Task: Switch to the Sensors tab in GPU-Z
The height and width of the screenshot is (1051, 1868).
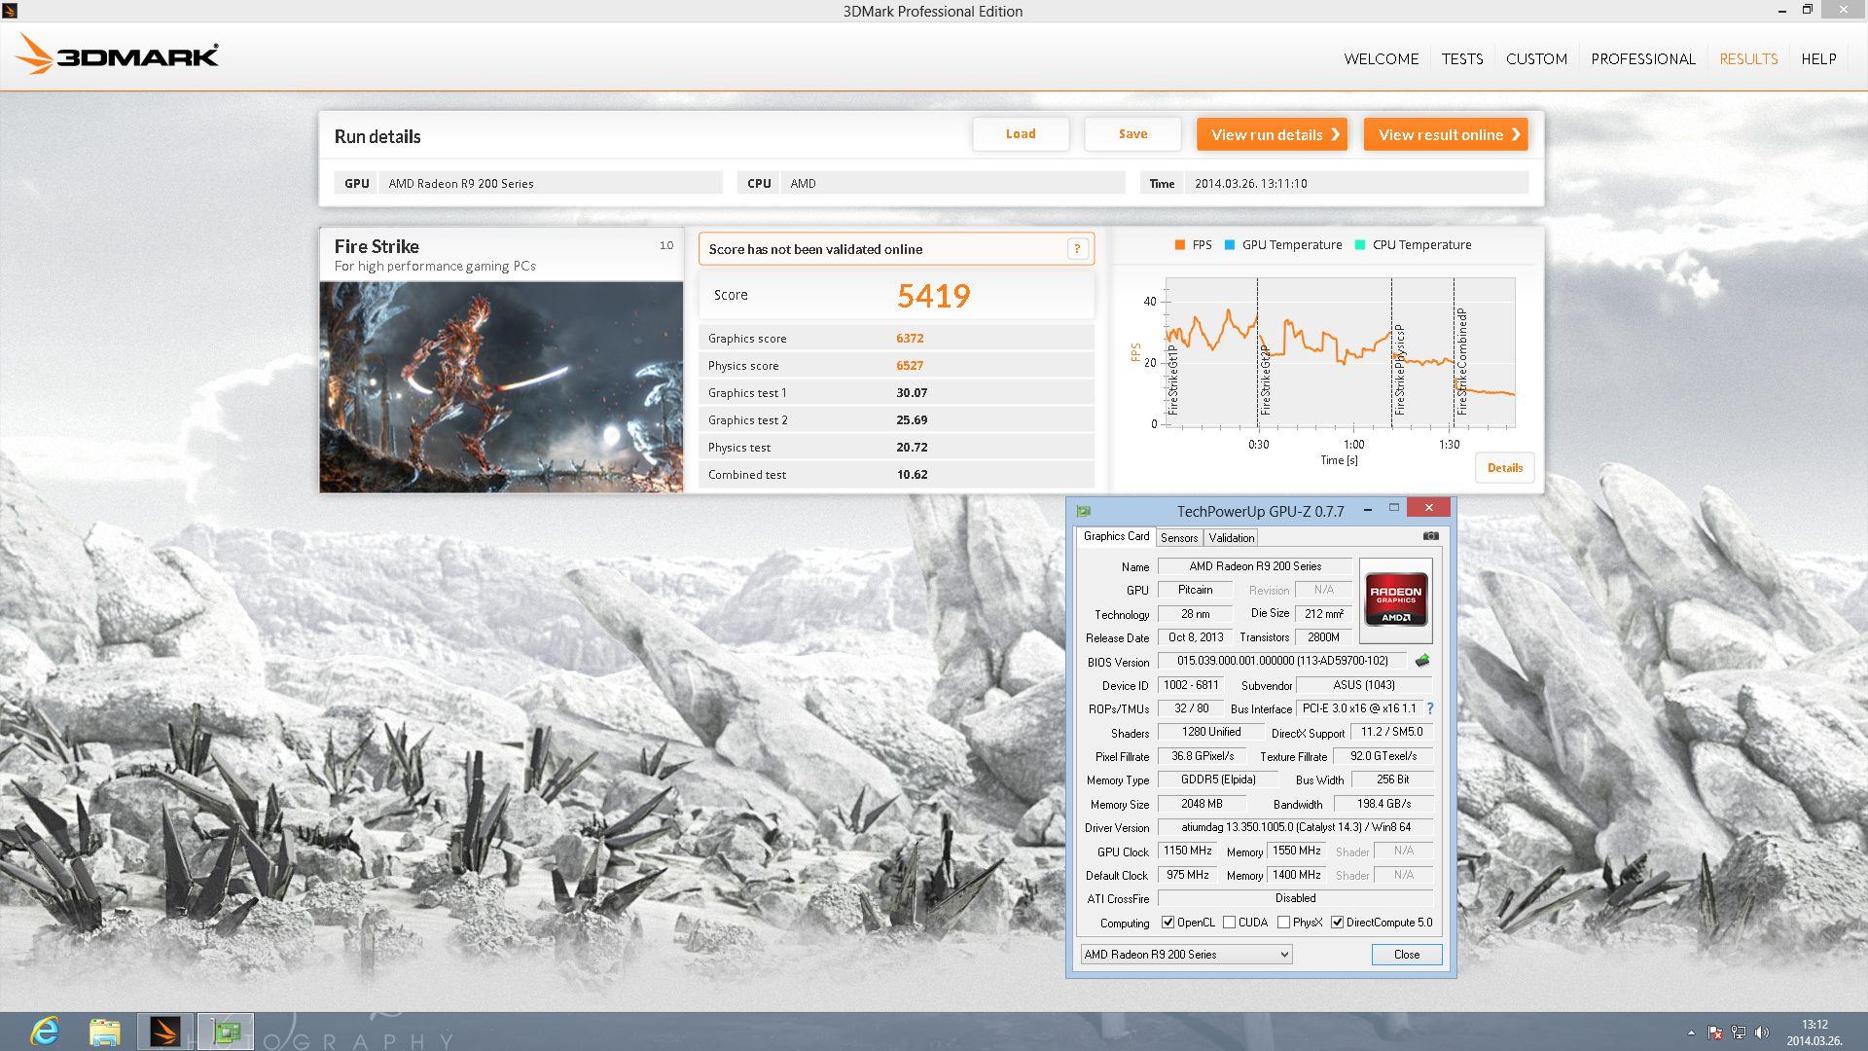Action: coord(1179,538)
